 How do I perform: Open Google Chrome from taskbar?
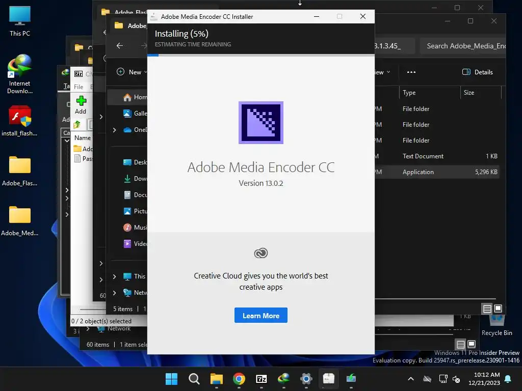(239, 379)
